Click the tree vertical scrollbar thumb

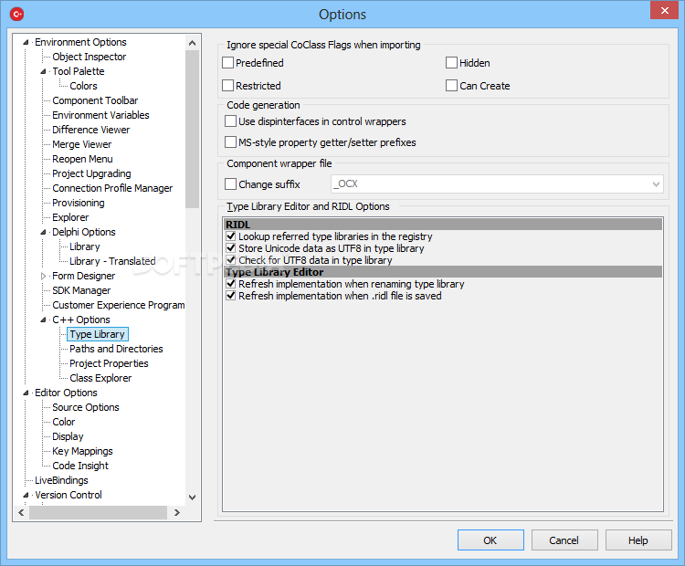click(192, 130)
